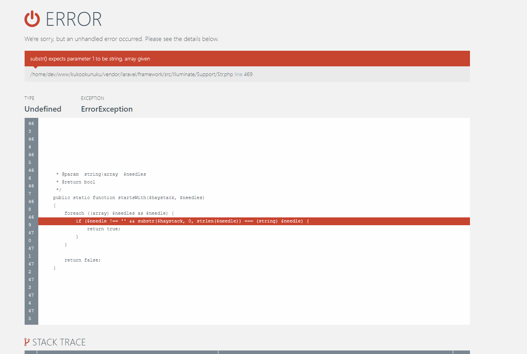Screen dimensions: 527x354
Task: Collapse the code snippet panel
Action: click(x=254, y=221)
